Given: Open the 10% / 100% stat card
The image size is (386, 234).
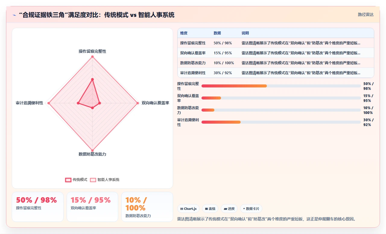Looking at the screenshot, I should (x=147, y=207).
